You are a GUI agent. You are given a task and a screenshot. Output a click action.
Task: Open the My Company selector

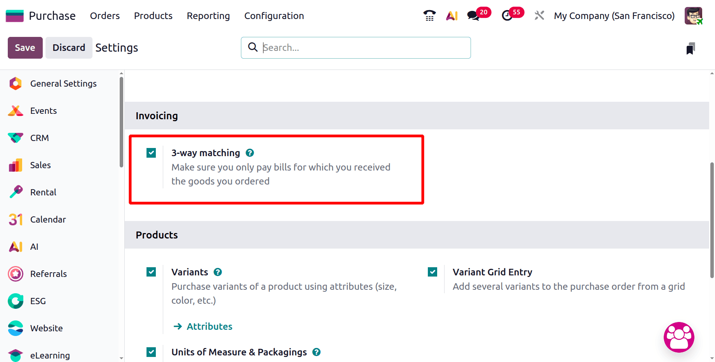tap(614, 16)
